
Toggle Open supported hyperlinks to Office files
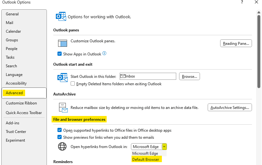(59, 130)
